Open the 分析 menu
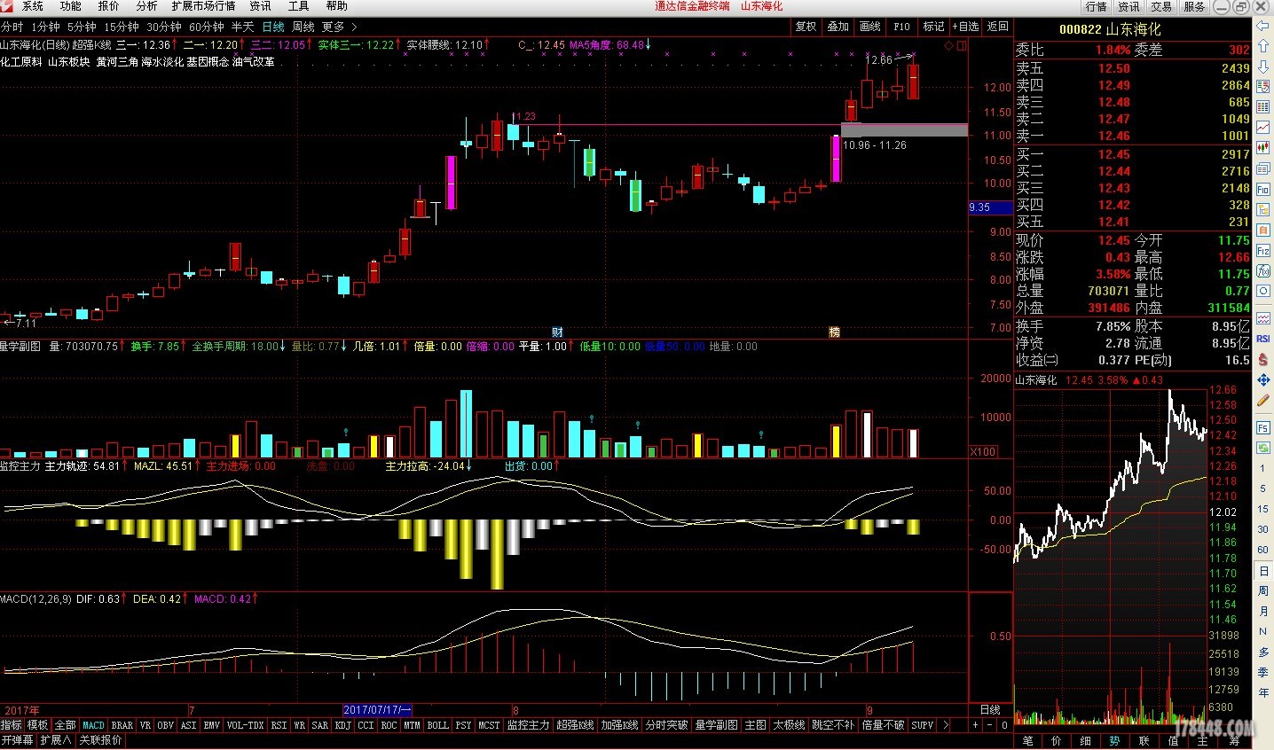 point(146,6)
